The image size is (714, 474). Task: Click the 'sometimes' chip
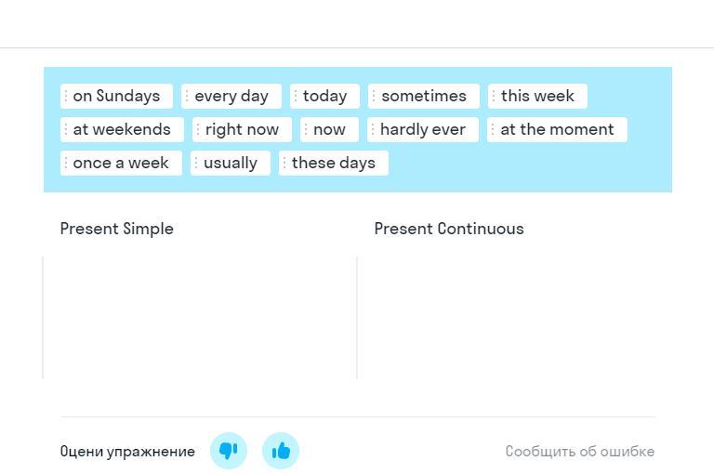[424, 96]
